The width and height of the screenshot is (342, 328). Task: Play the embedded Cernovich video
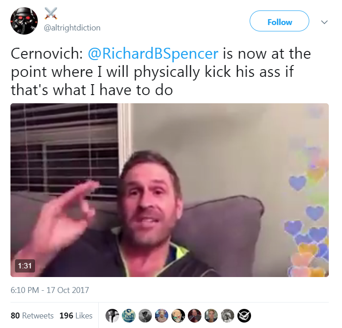pos(170,190)
